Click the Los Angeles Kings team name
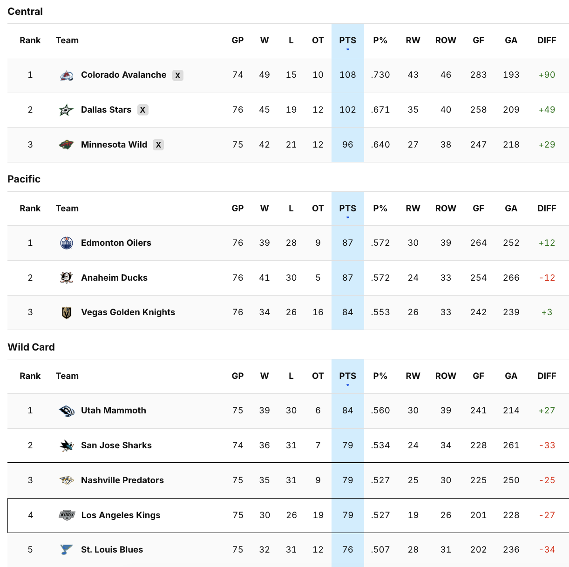The image size is (569, 567). tap(121, 515)
